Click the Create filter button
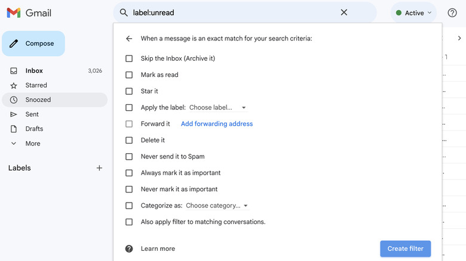Image resolution: width=466 pixels, height=261 pixels. [405, 248]
